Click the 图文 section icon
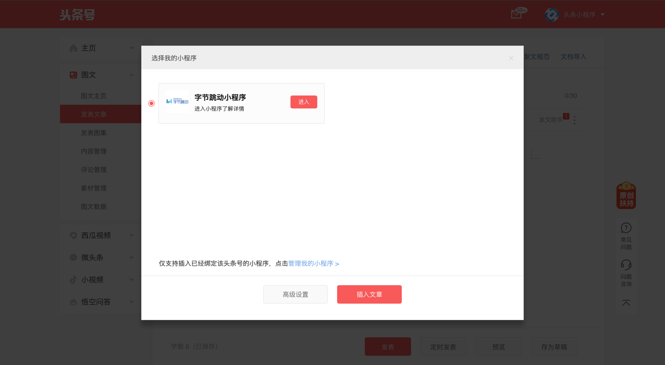This screenshot has width=665, height=365. point(73,75)
